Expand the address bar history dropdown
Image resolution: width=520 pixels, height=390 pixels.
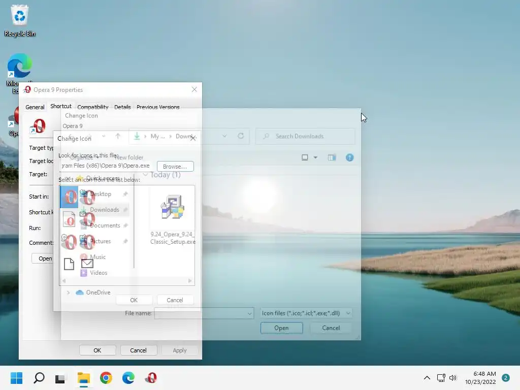224,136
